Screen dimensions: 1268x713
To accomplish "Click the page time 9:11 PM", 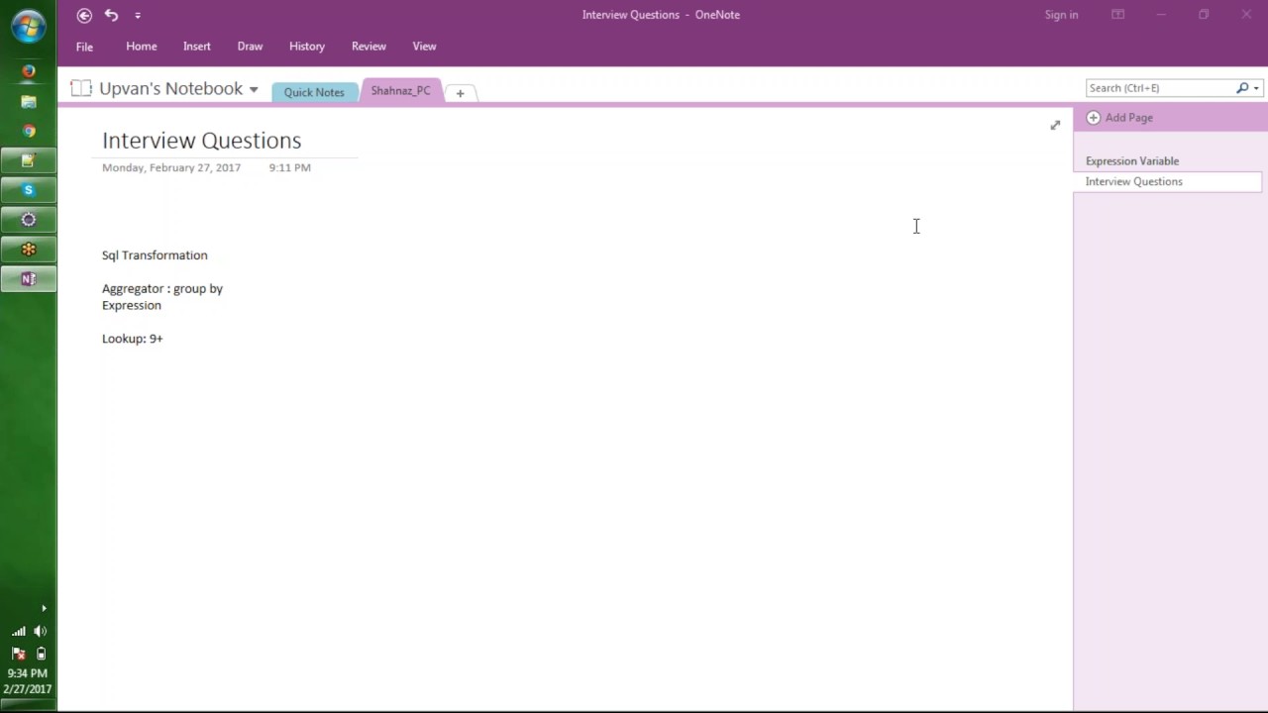I will pos(290,167).
